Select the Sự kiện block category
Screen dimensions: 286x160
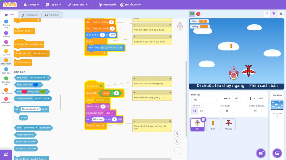6,52
